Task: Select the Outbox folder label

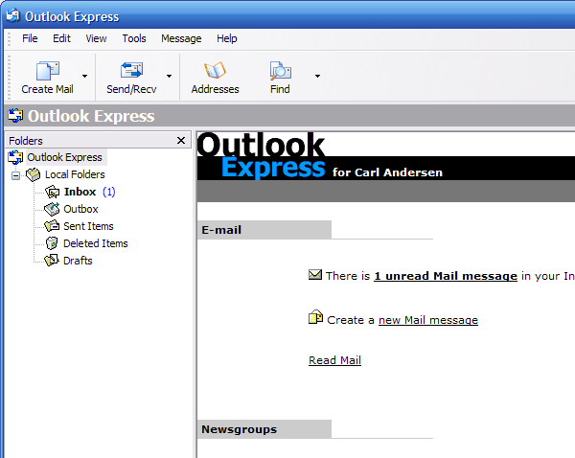Action: point(81,209)
